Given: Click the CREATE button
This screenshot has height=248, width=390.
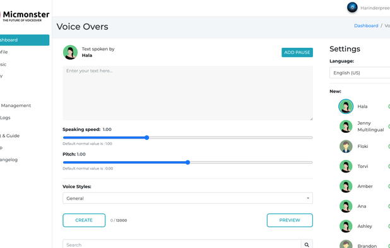Looking at the screenshot, I should pyautogui.click(x=84, y=220).
